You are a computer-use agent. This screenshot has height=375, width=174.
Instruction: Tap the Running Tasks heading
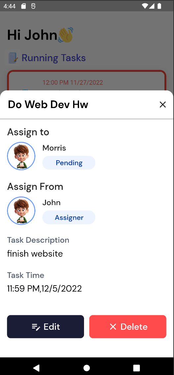click(x=54, y=58)
